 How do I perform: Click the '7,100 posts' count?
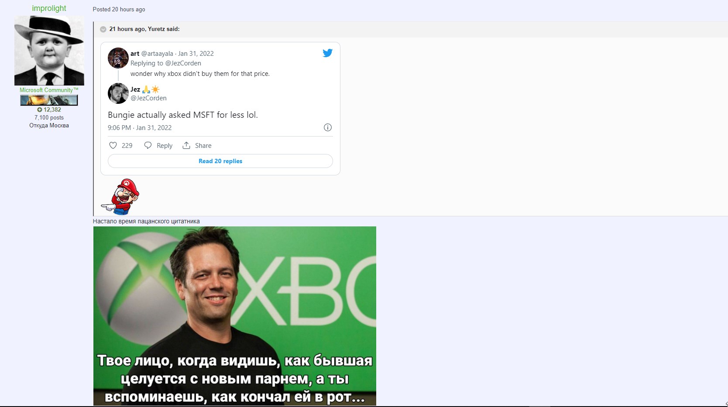49,117
